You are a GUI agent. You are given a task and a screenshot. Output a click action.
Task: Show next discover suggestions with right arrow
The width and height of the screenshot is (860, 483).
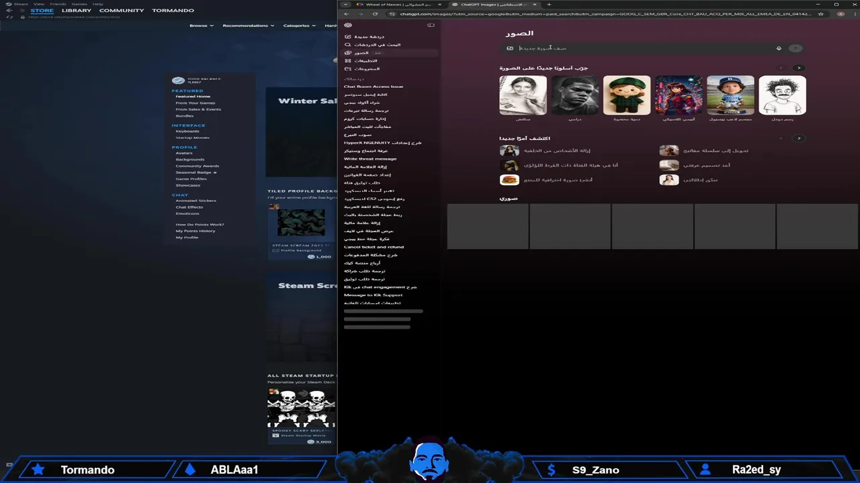click(799, 138)
